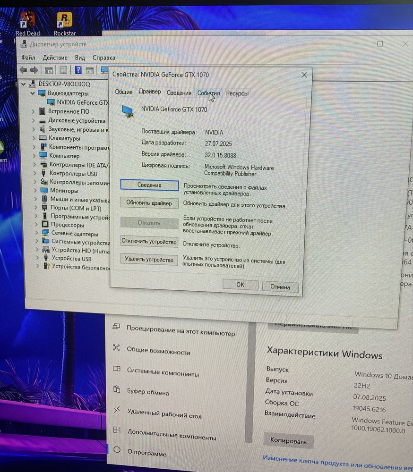Open Проецирование на этот компьютер in Settings
This screenshot has height=472, width=413.
181,331
